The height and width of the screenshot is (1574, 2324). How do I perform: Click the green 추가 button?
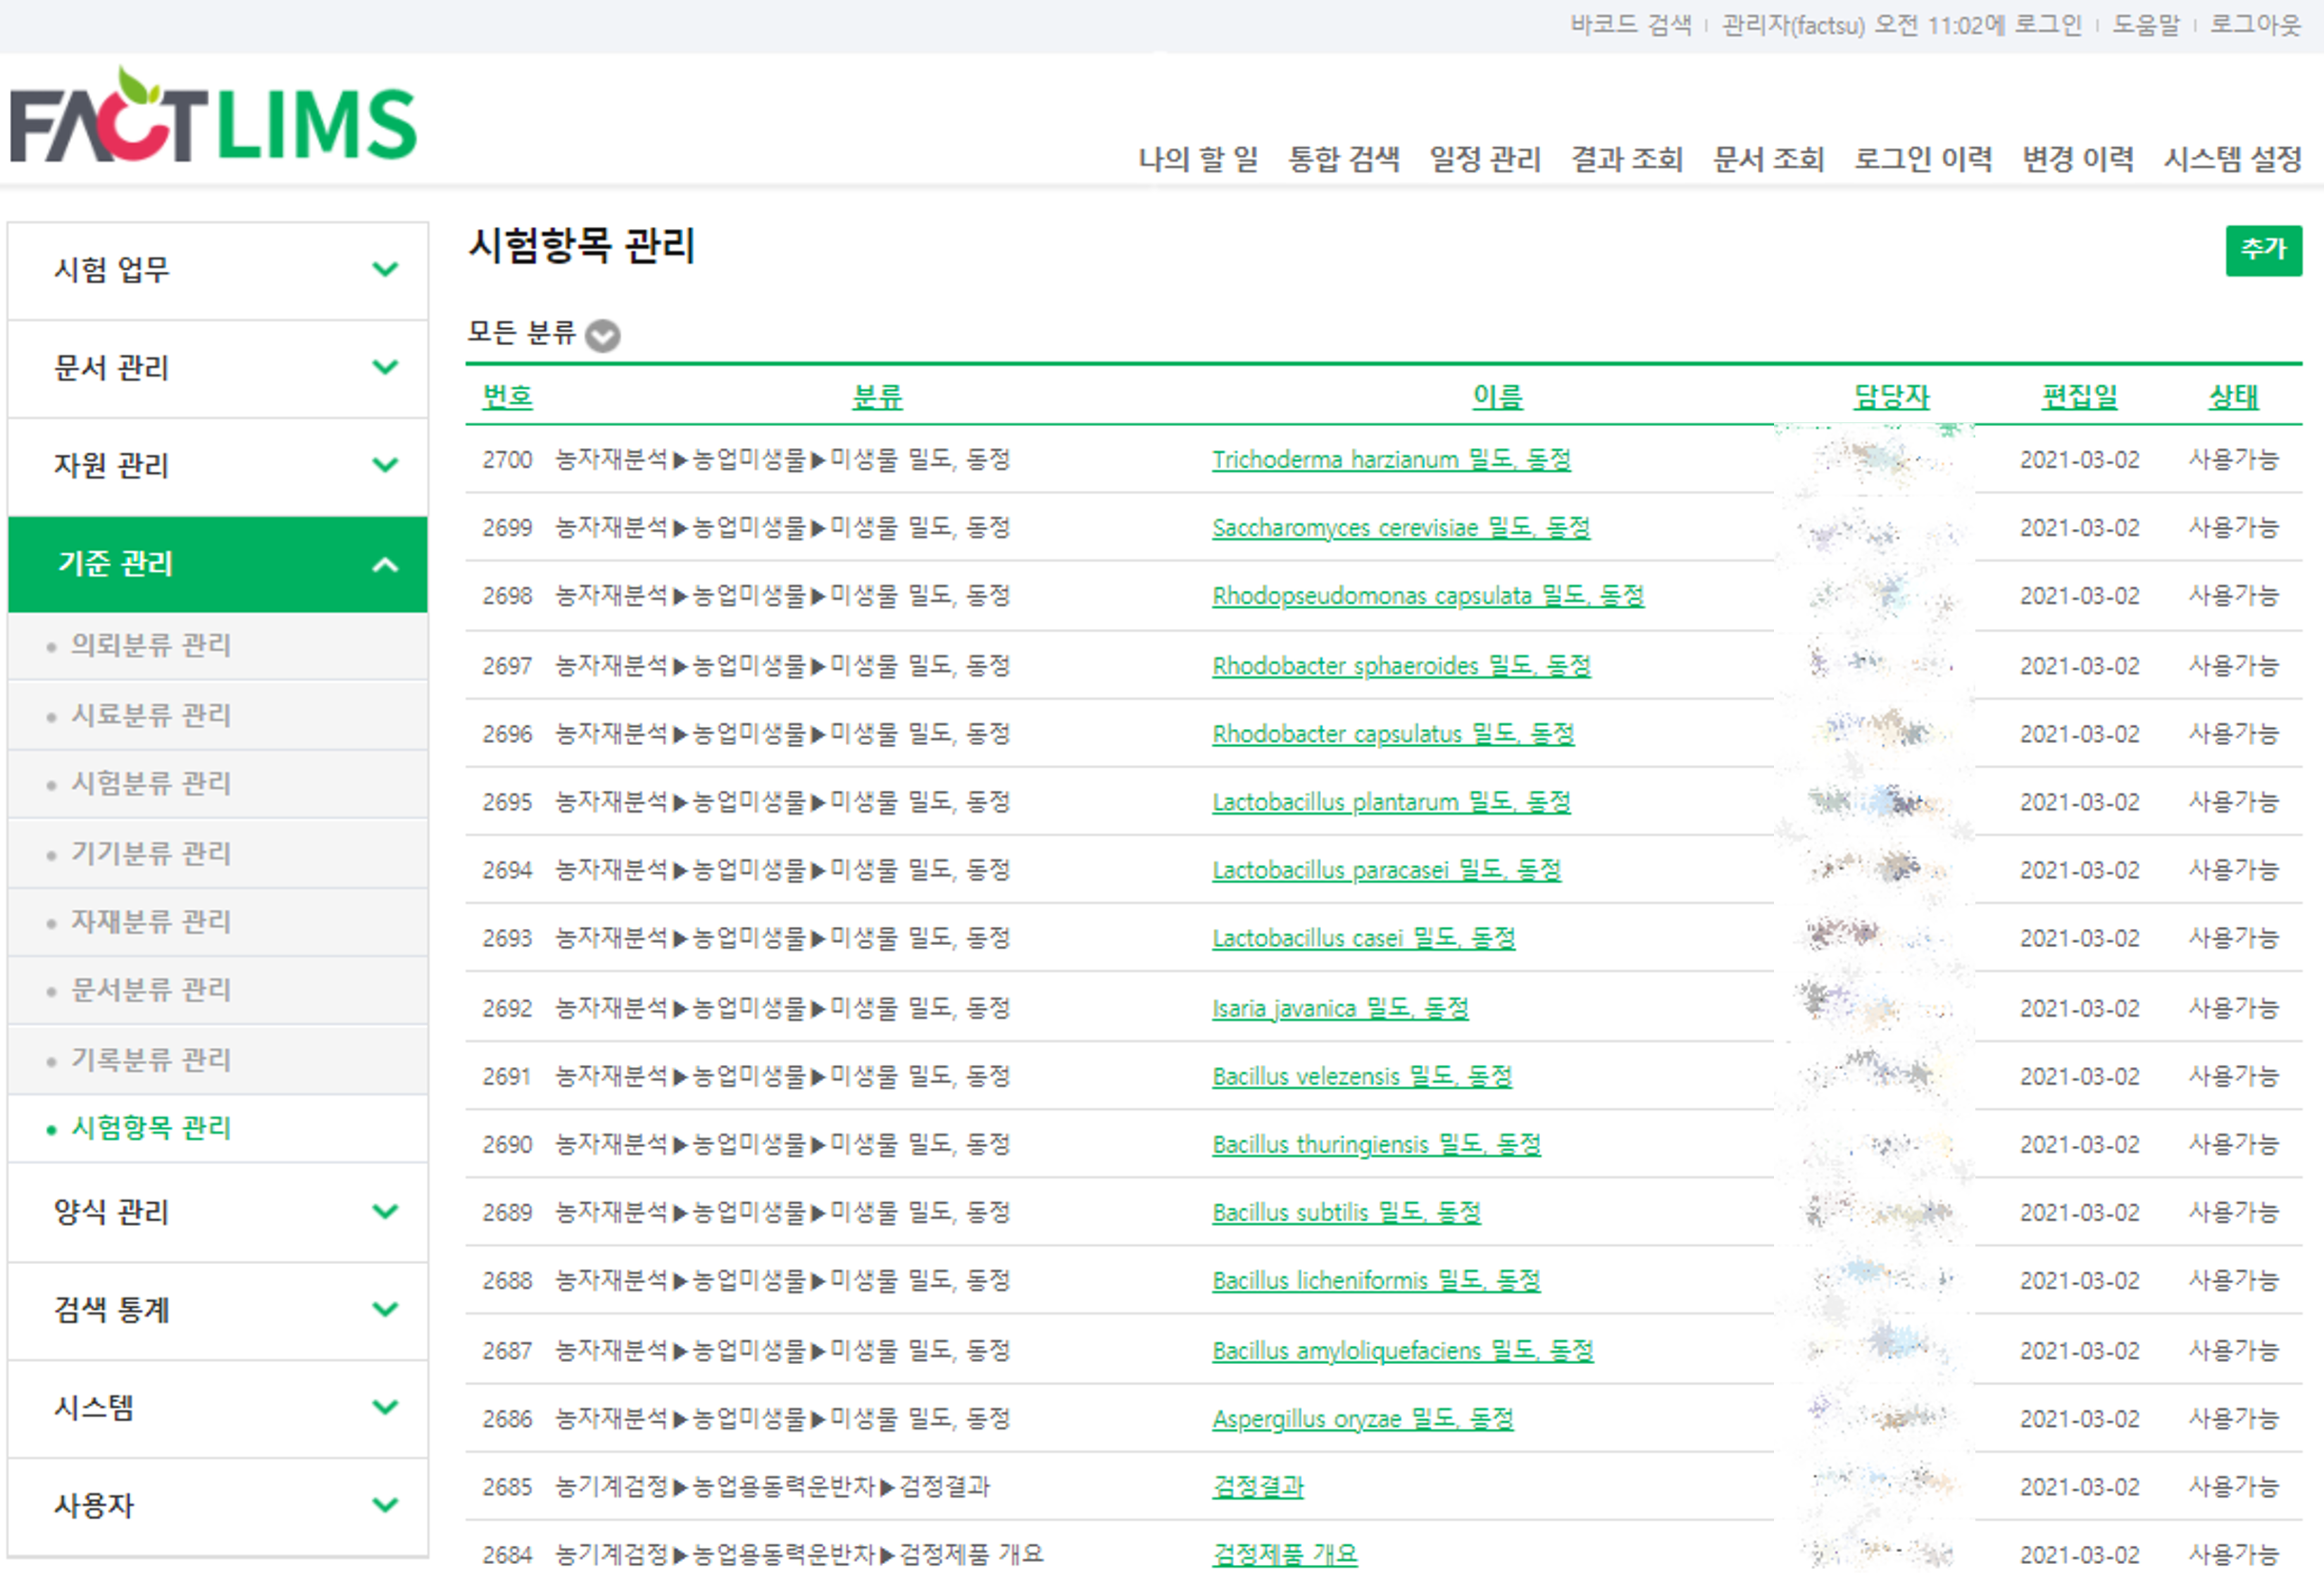2263,250
